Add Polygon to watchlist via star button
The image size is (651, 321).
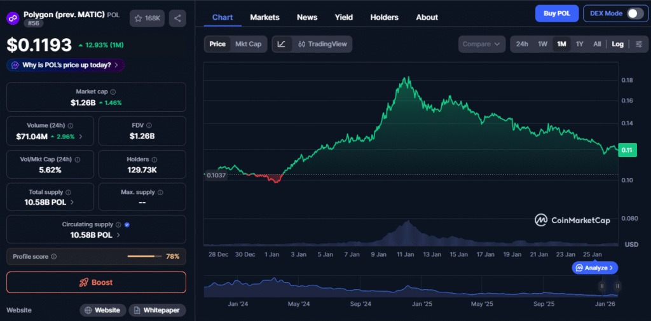click(147, 18)
